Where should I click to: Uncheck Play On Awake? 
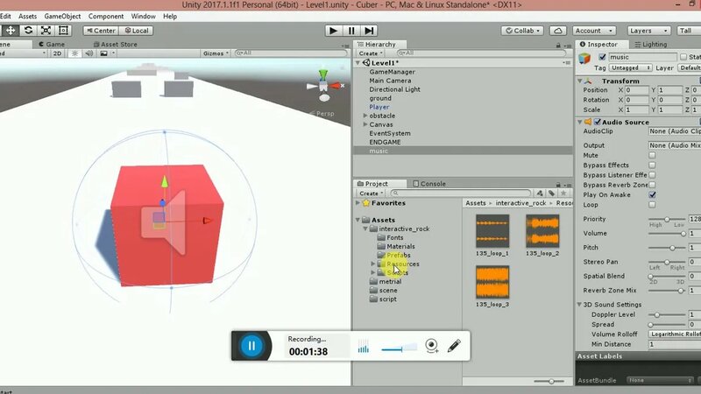(x=652, y=194)
